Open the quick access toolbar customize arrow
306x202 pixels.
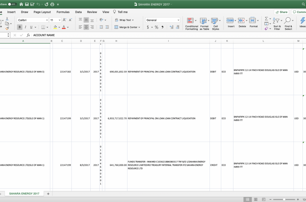[58, 4]
